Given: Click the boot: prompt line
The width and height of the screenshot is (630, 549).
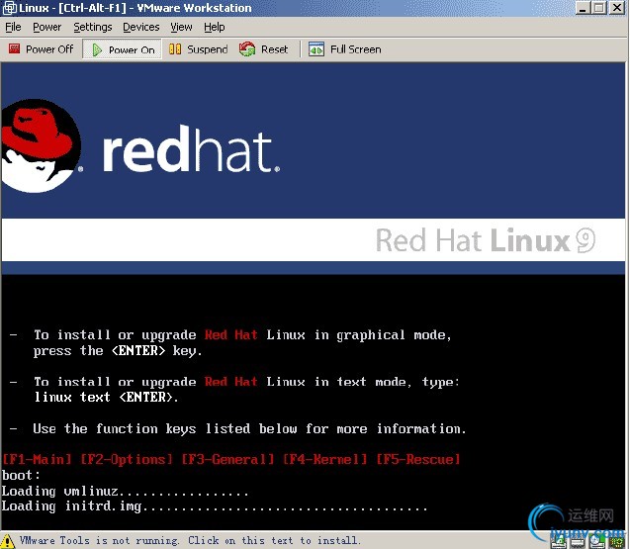Looking at the screenshot, I should click(21, 475).
